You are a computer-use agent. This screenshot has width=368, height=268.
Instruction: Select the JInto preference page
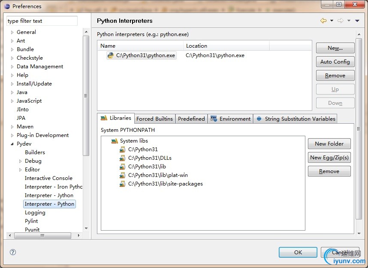click(23, 110)
